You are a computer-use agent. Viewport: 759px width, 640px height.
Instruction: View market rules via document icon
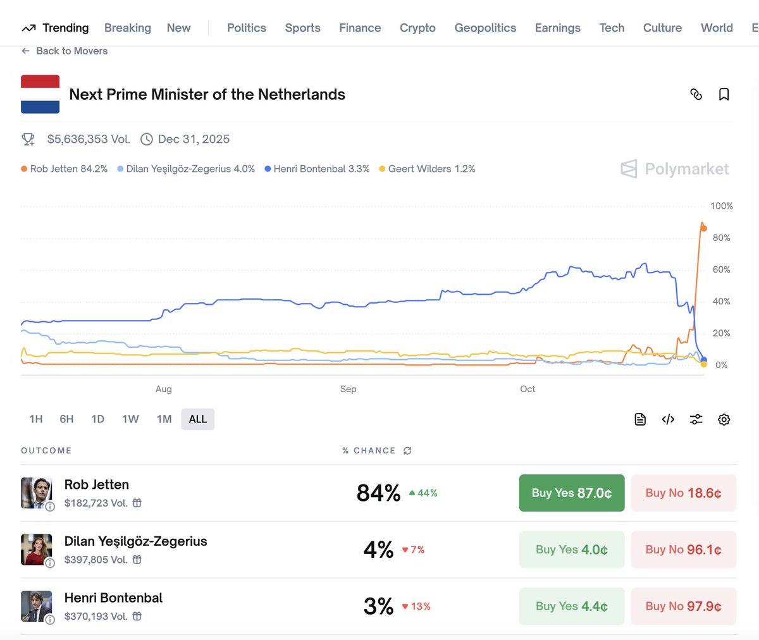tap(640, 419)
